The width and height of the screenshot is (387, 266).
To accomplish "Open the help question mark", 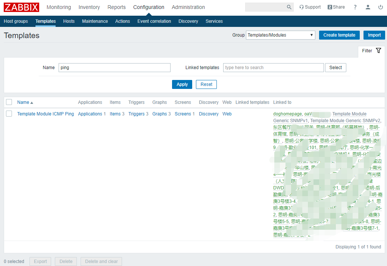I will click(x=355, y=7).
